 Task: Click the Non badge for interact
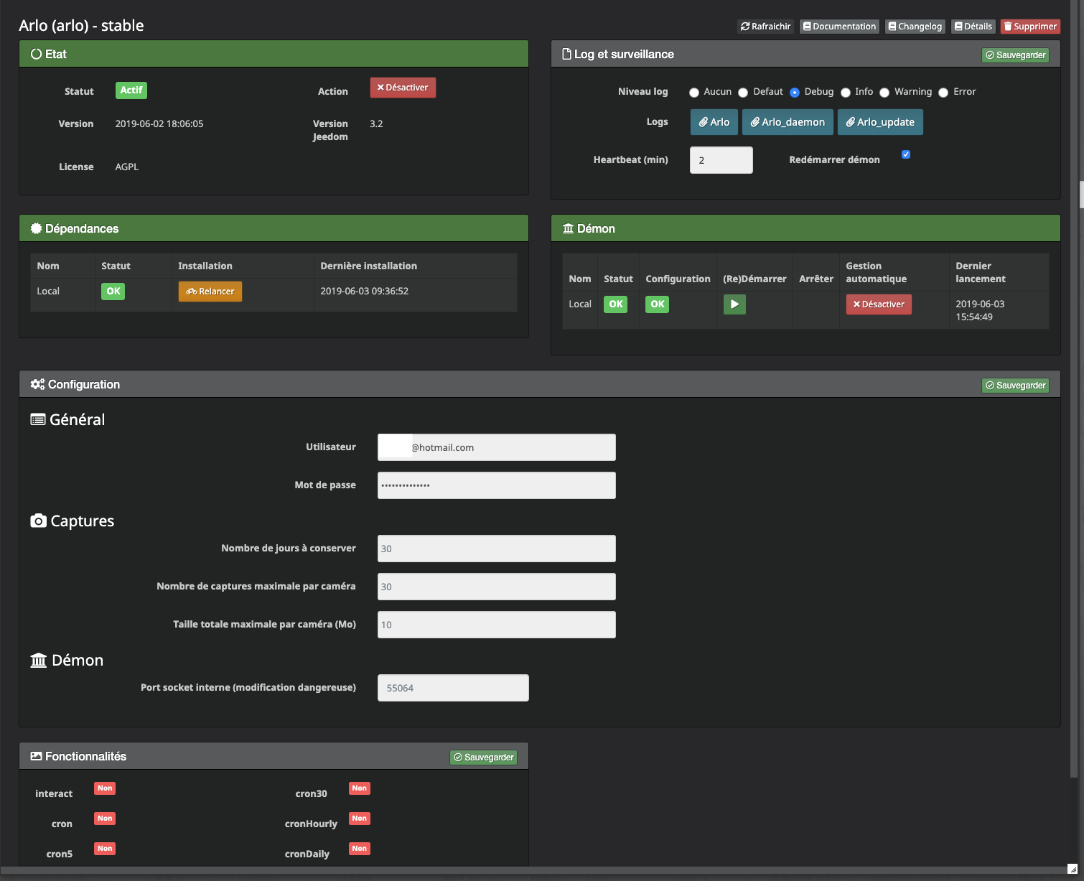click(105, 788)
